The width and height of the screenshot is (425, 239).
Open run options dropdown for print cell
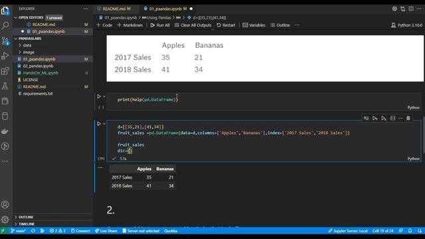coord(104,96)
